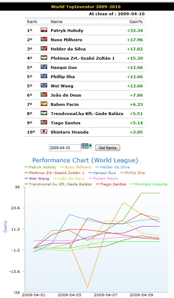Click the Performance Chart (World League) heading
Screen dimensions: 174x298
[85, 160]
